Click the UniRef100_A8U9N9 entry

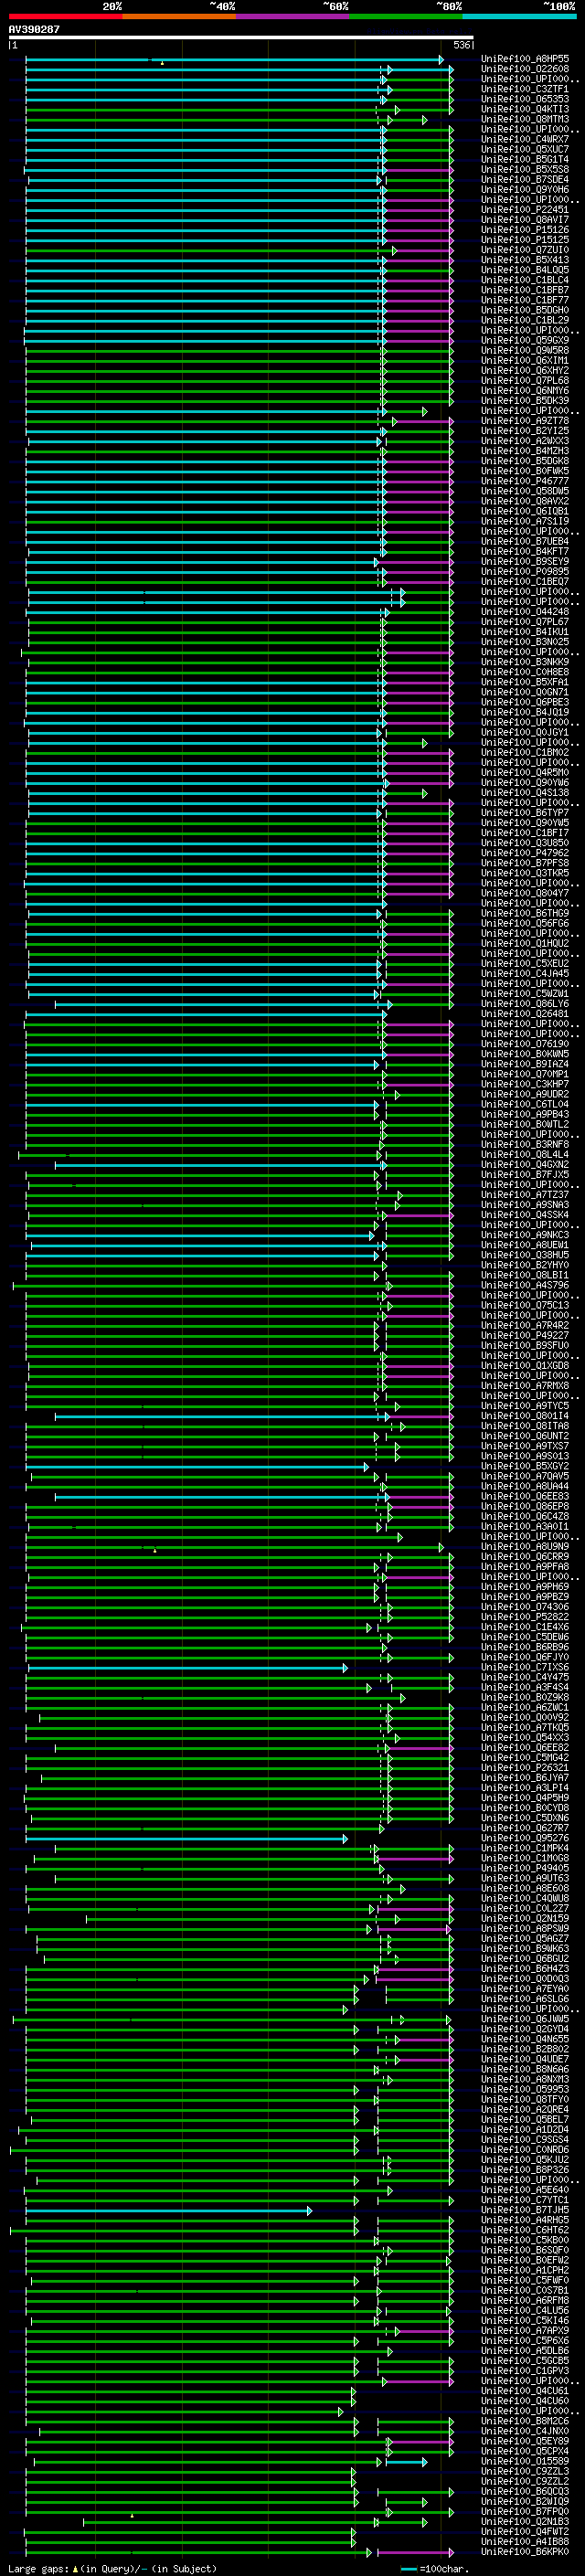(x=525, y=1547)
